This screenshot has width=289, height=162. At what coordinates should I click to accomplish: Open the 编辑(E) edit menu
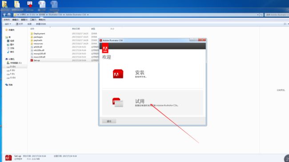click(15, 20)
